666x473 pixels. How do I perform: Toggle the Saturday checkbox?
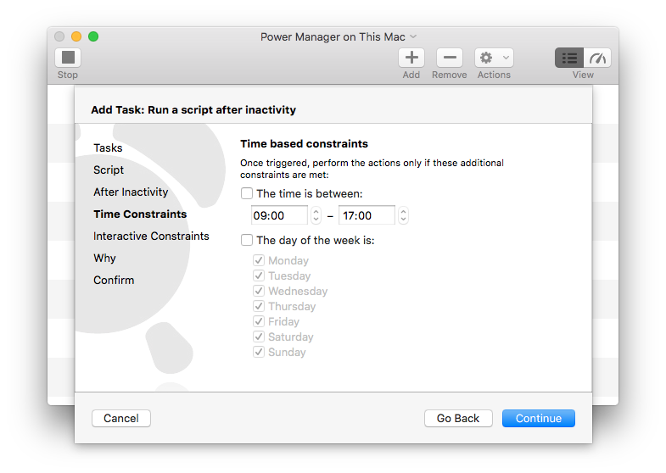pos(259,337)
